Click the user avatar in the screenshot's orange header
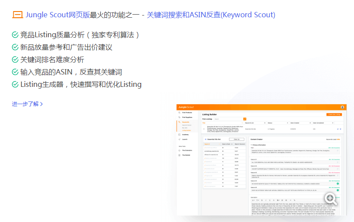354x222 pixels. point(342,107)
